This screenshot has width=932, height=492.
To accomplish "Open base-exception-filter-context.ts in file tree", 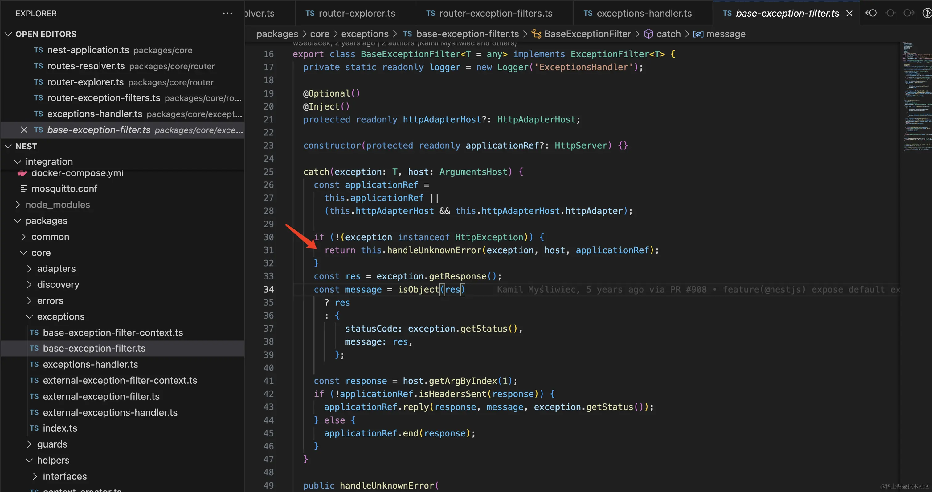I will click(x=122, y=332).
